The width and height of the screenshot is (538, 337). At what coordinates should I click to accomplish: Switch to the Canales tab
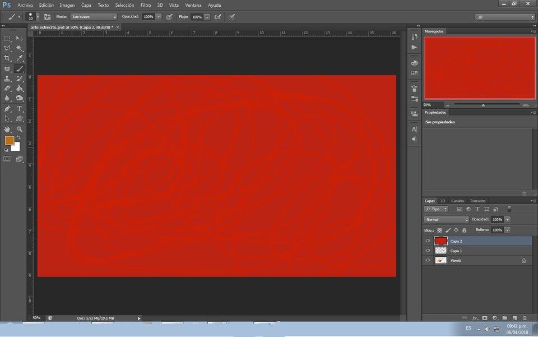[457, 201]
